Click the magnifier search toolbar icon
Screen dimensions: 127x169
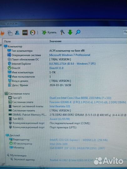[x=78, y=32]
